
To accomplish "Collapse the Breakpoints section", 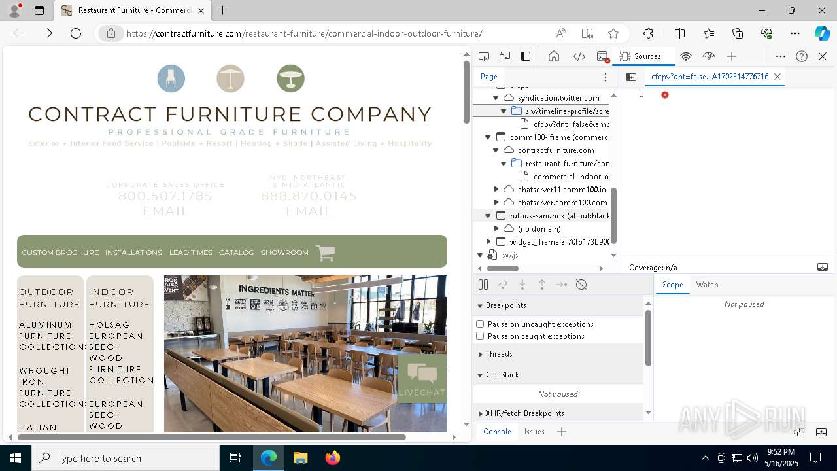I will [x=479, y=305].
